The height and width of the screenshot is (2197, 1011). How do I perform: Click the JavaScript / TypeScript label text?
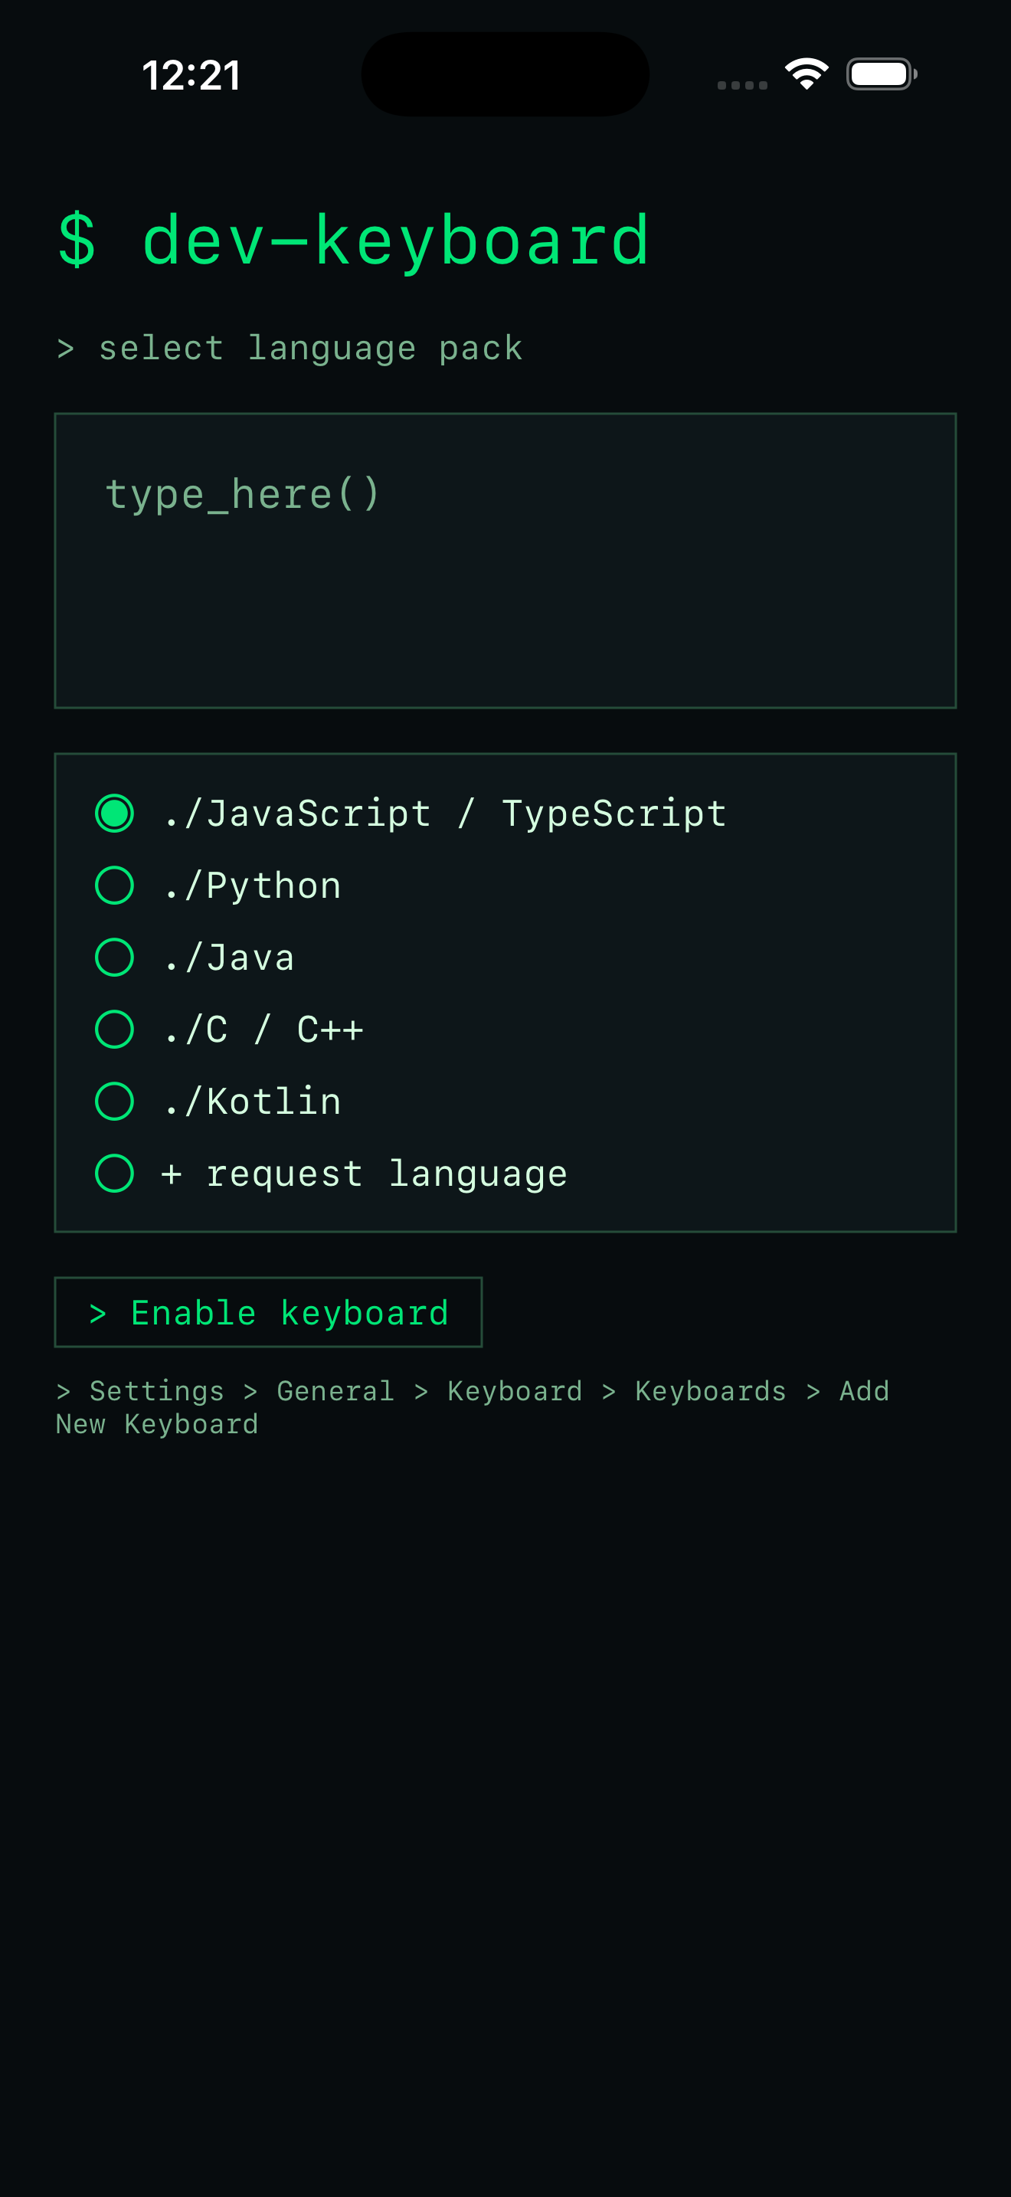point(444,814)
